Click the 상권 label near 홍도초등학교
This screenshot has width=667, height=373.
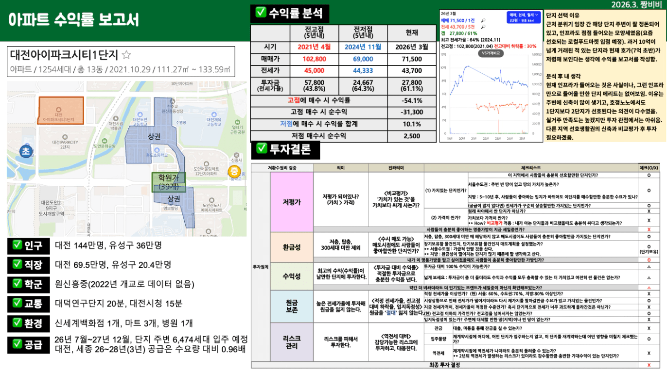coord(155,137)
